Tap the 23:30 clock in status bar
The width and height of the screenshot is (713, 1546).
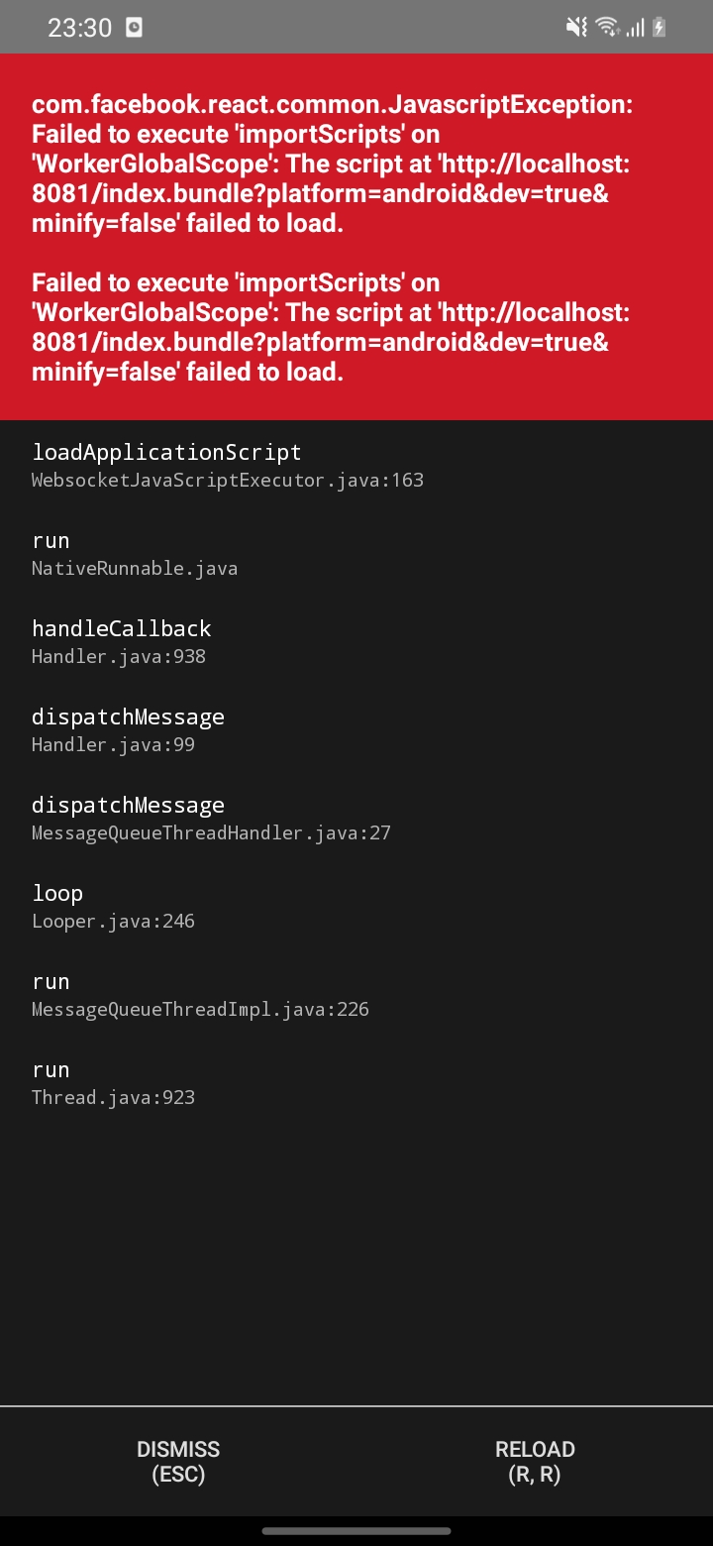point(79,28)
